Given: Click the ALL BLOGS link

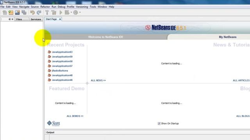Looking at the screenshot, I should pyautogui.click(x=243, y=116).
